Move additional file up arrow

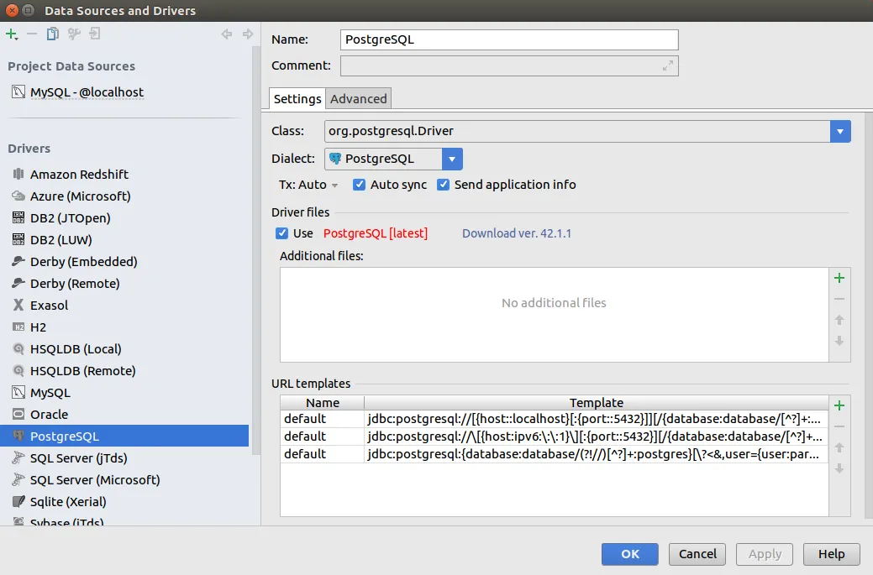click(839, 320)
